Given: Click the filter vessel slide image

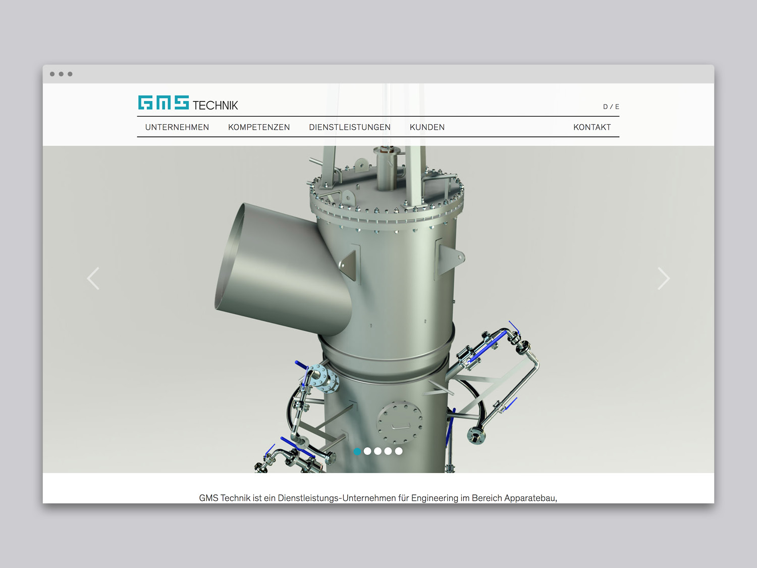Looking at the screenshot, I should point(379,309).
